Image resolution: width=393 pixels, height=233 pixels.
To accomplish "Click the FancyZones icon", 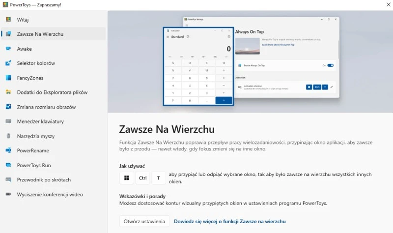I will [8, 78].
